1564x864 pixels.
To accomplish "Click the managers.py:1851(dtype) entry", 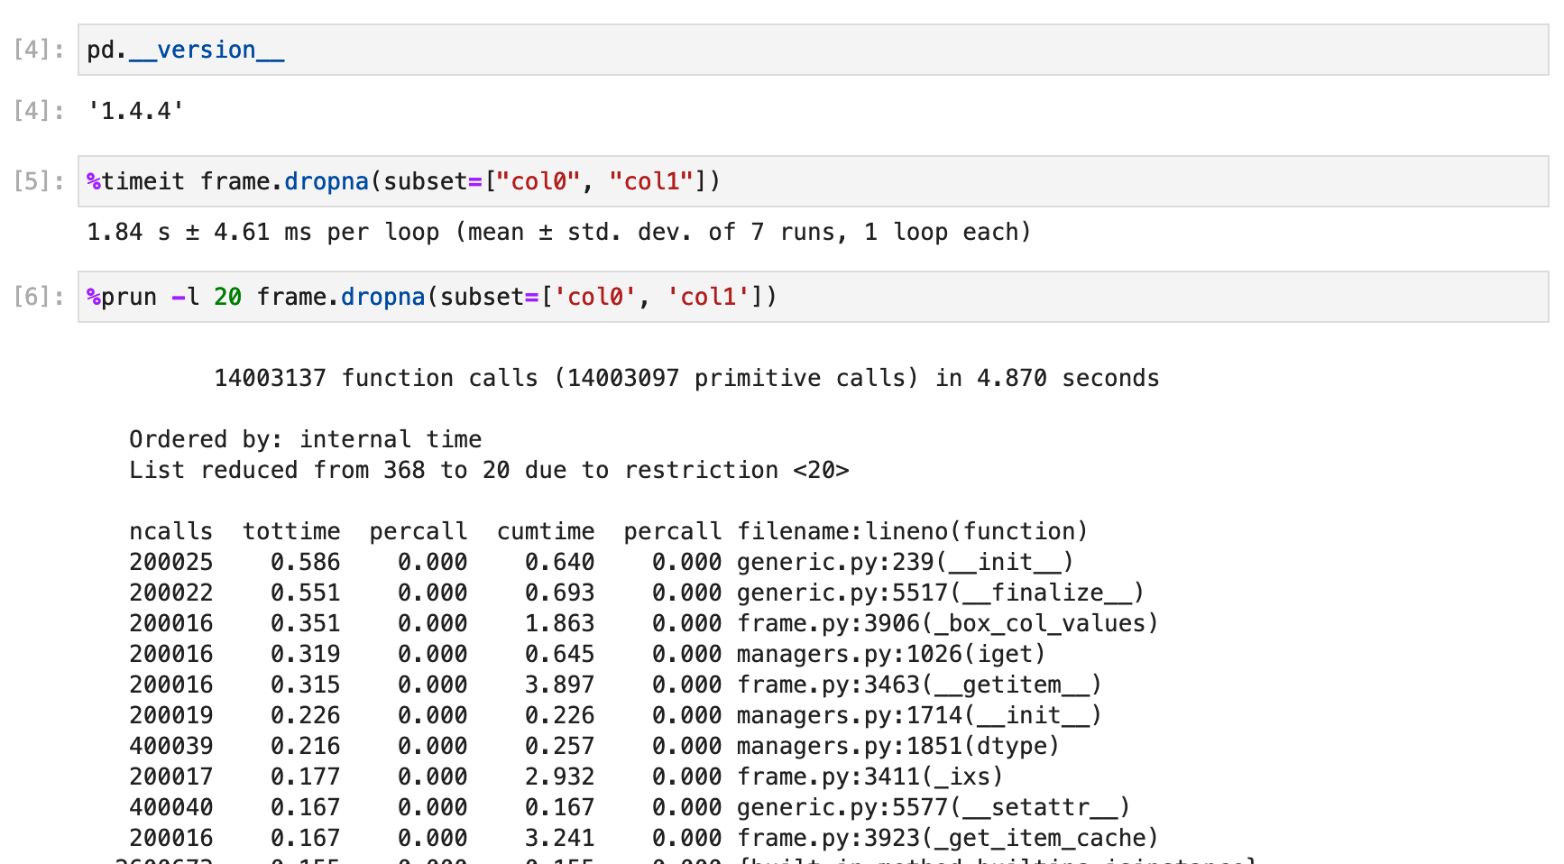I will pyautogui.click(x=898, y=746).
